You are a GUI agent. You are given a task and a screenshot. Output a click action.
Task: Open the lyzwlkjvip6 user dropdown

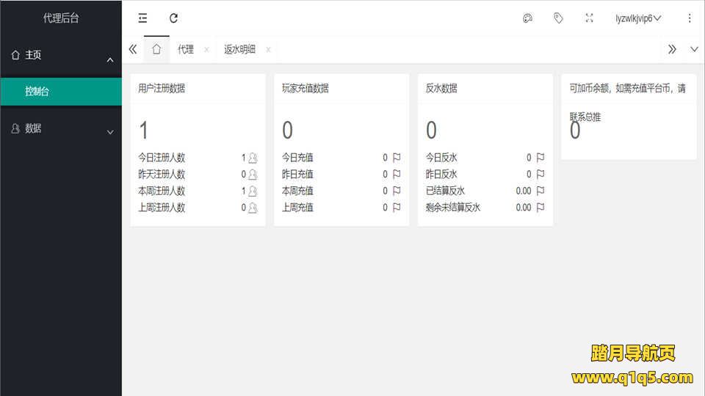pos(638,18)
